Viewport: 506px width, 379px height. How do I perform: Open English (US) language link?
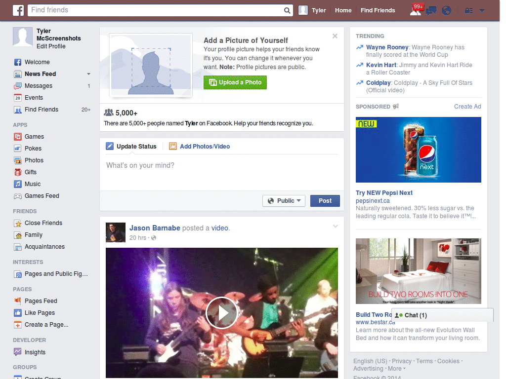coord(370,361)
